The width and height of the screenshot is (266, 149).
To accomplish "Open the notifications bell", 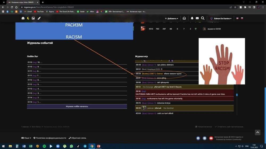I will (192, 18).
